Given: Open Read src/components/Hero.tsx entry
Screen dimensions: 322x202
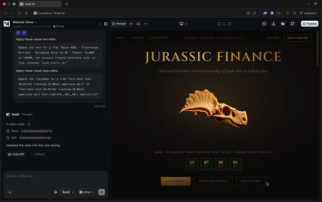Looking at the screenshot, I should (x=29, y=131).
